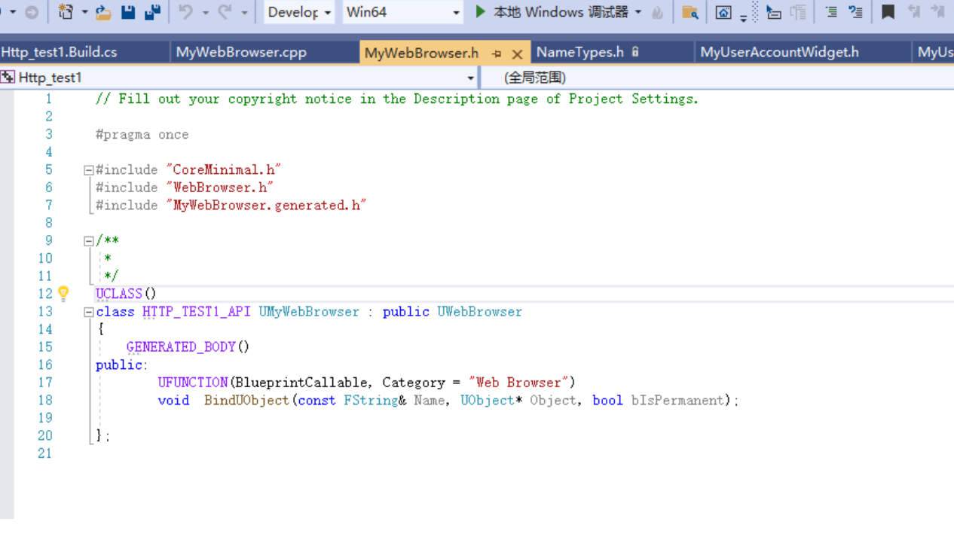Open the Http_test1 project scope dropdown
Image resolution: width=954 pixels, height=534 pixels.
(238, 78)
